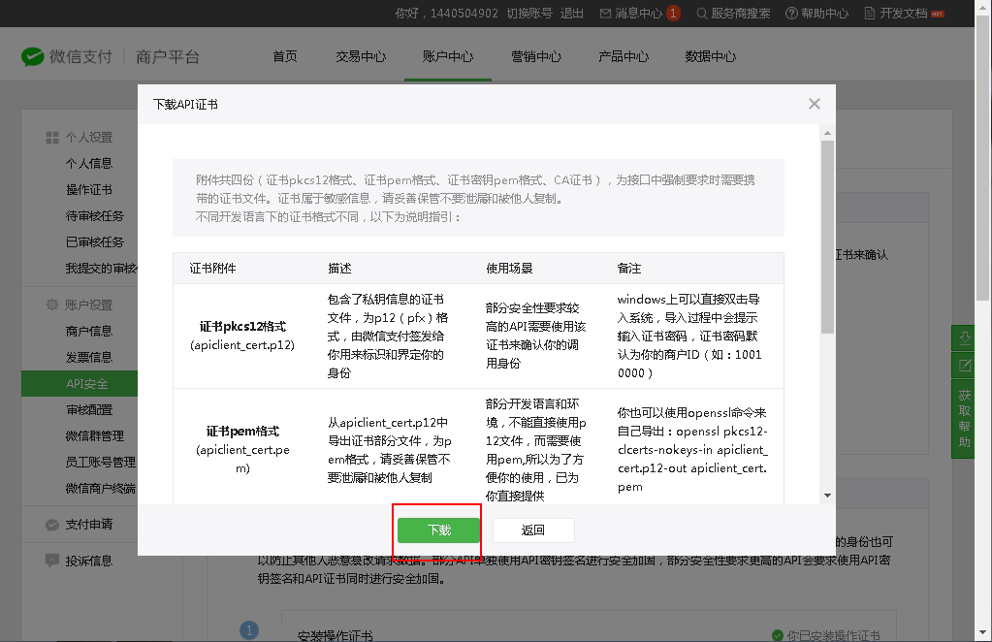Click dialog scrollbar up arrow

[x=827, y=132]
